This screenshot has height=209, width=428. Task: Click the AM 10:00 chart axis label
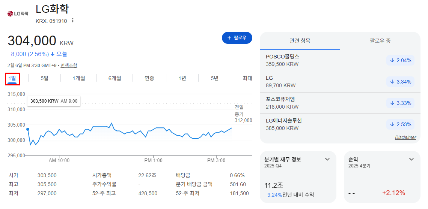(59, 161)
